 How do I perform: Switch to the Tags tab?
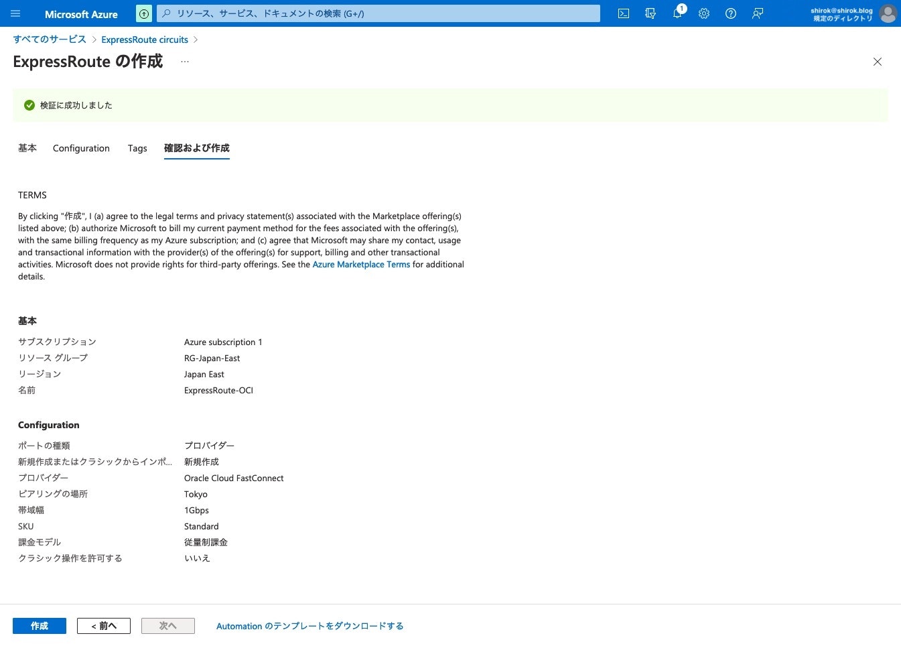pyautogui.click(x=137, y=148)
